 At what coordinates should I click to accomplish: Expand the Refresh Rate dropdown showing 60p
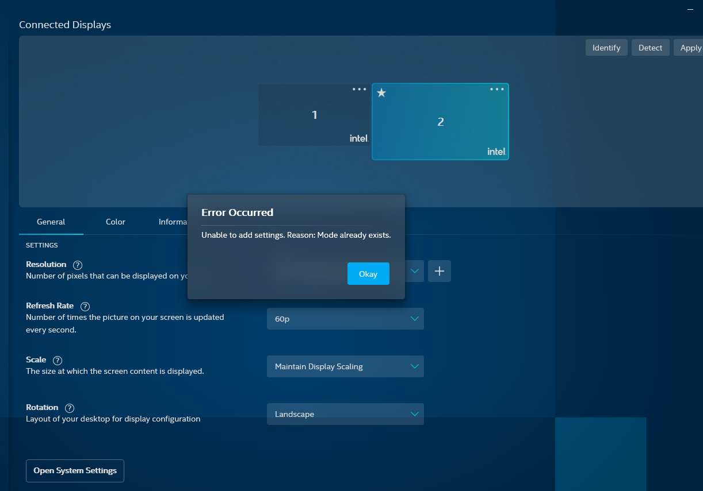(345, 319)
